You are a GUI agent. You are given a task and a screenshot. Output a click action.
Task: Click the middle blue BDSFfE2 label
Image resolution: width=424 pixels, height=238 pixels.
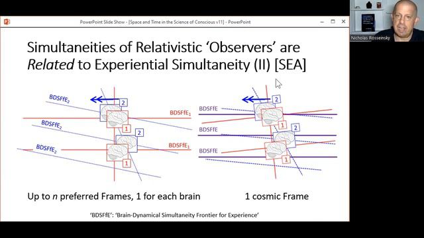pos(52,125)
